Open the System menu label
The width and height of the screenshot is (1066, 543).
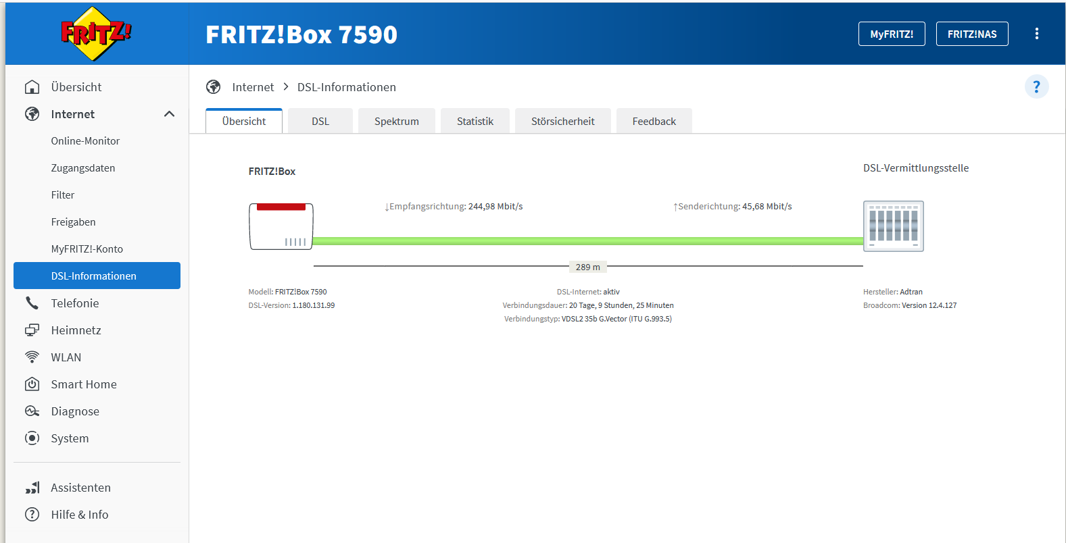[x=70, y=438]
